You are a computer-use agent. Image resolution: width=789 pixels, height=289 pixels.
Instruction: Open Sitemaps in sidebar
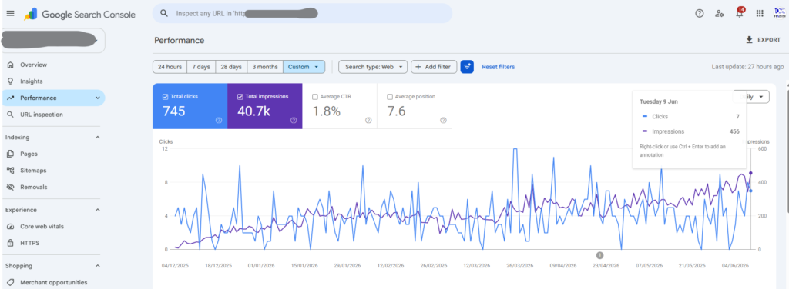coord(33,171)
